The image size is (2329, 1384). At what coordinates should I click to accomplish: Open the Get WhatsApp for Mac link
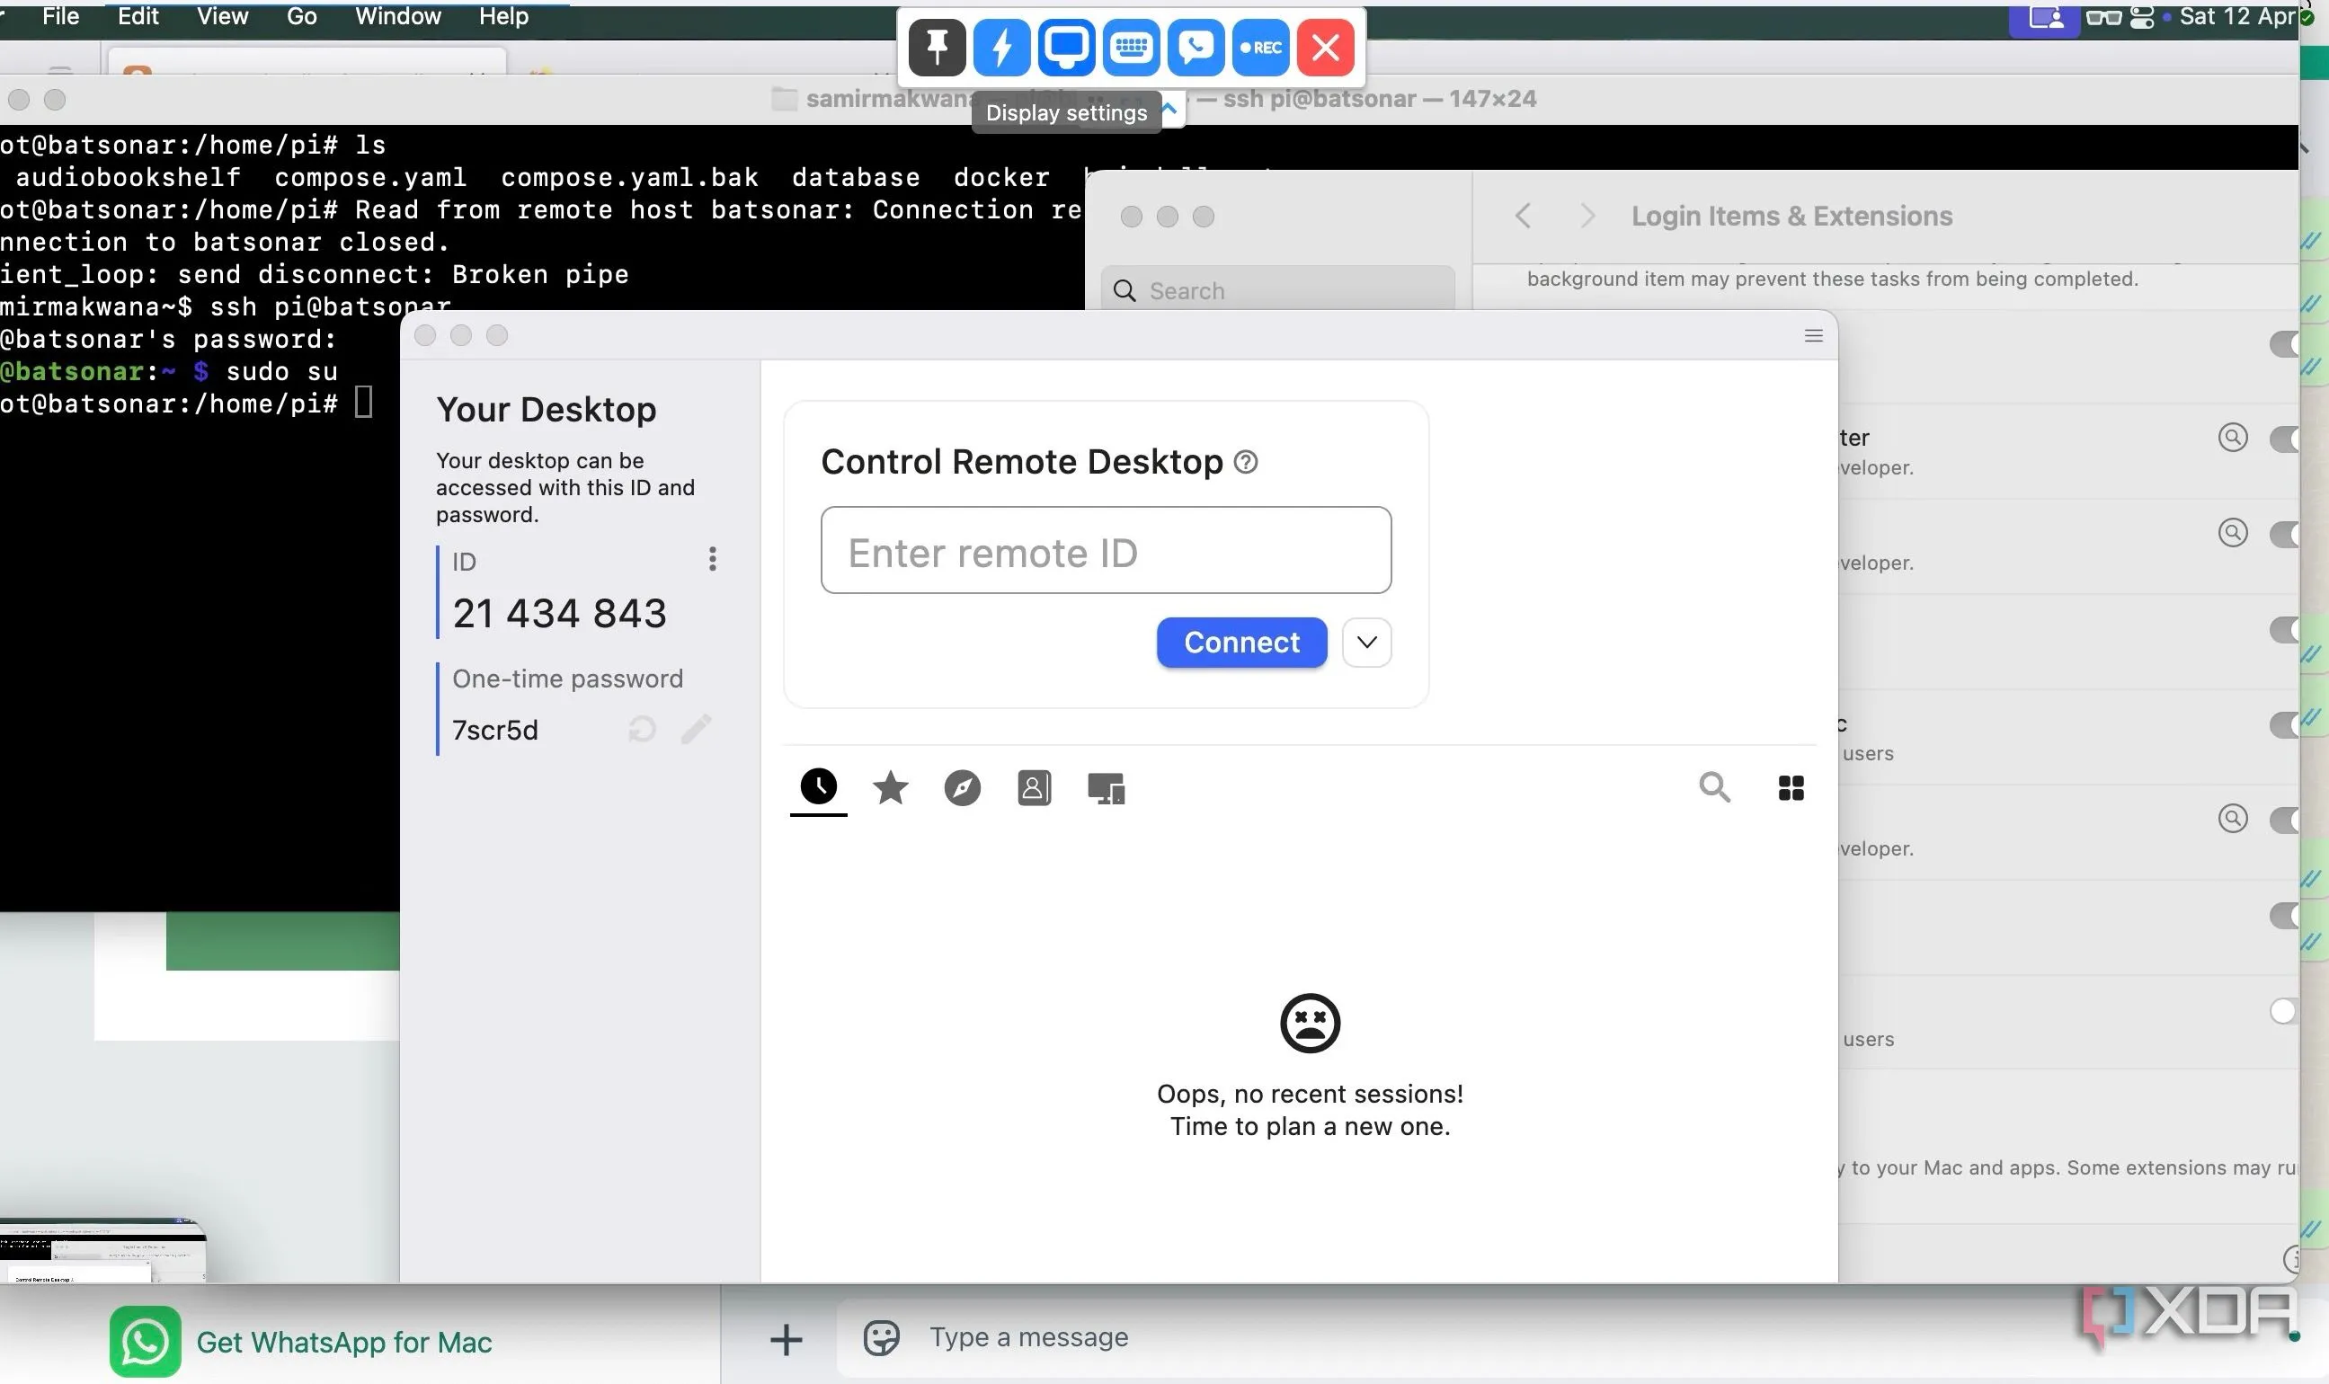pyautogui.click(x=343, y=1341)
